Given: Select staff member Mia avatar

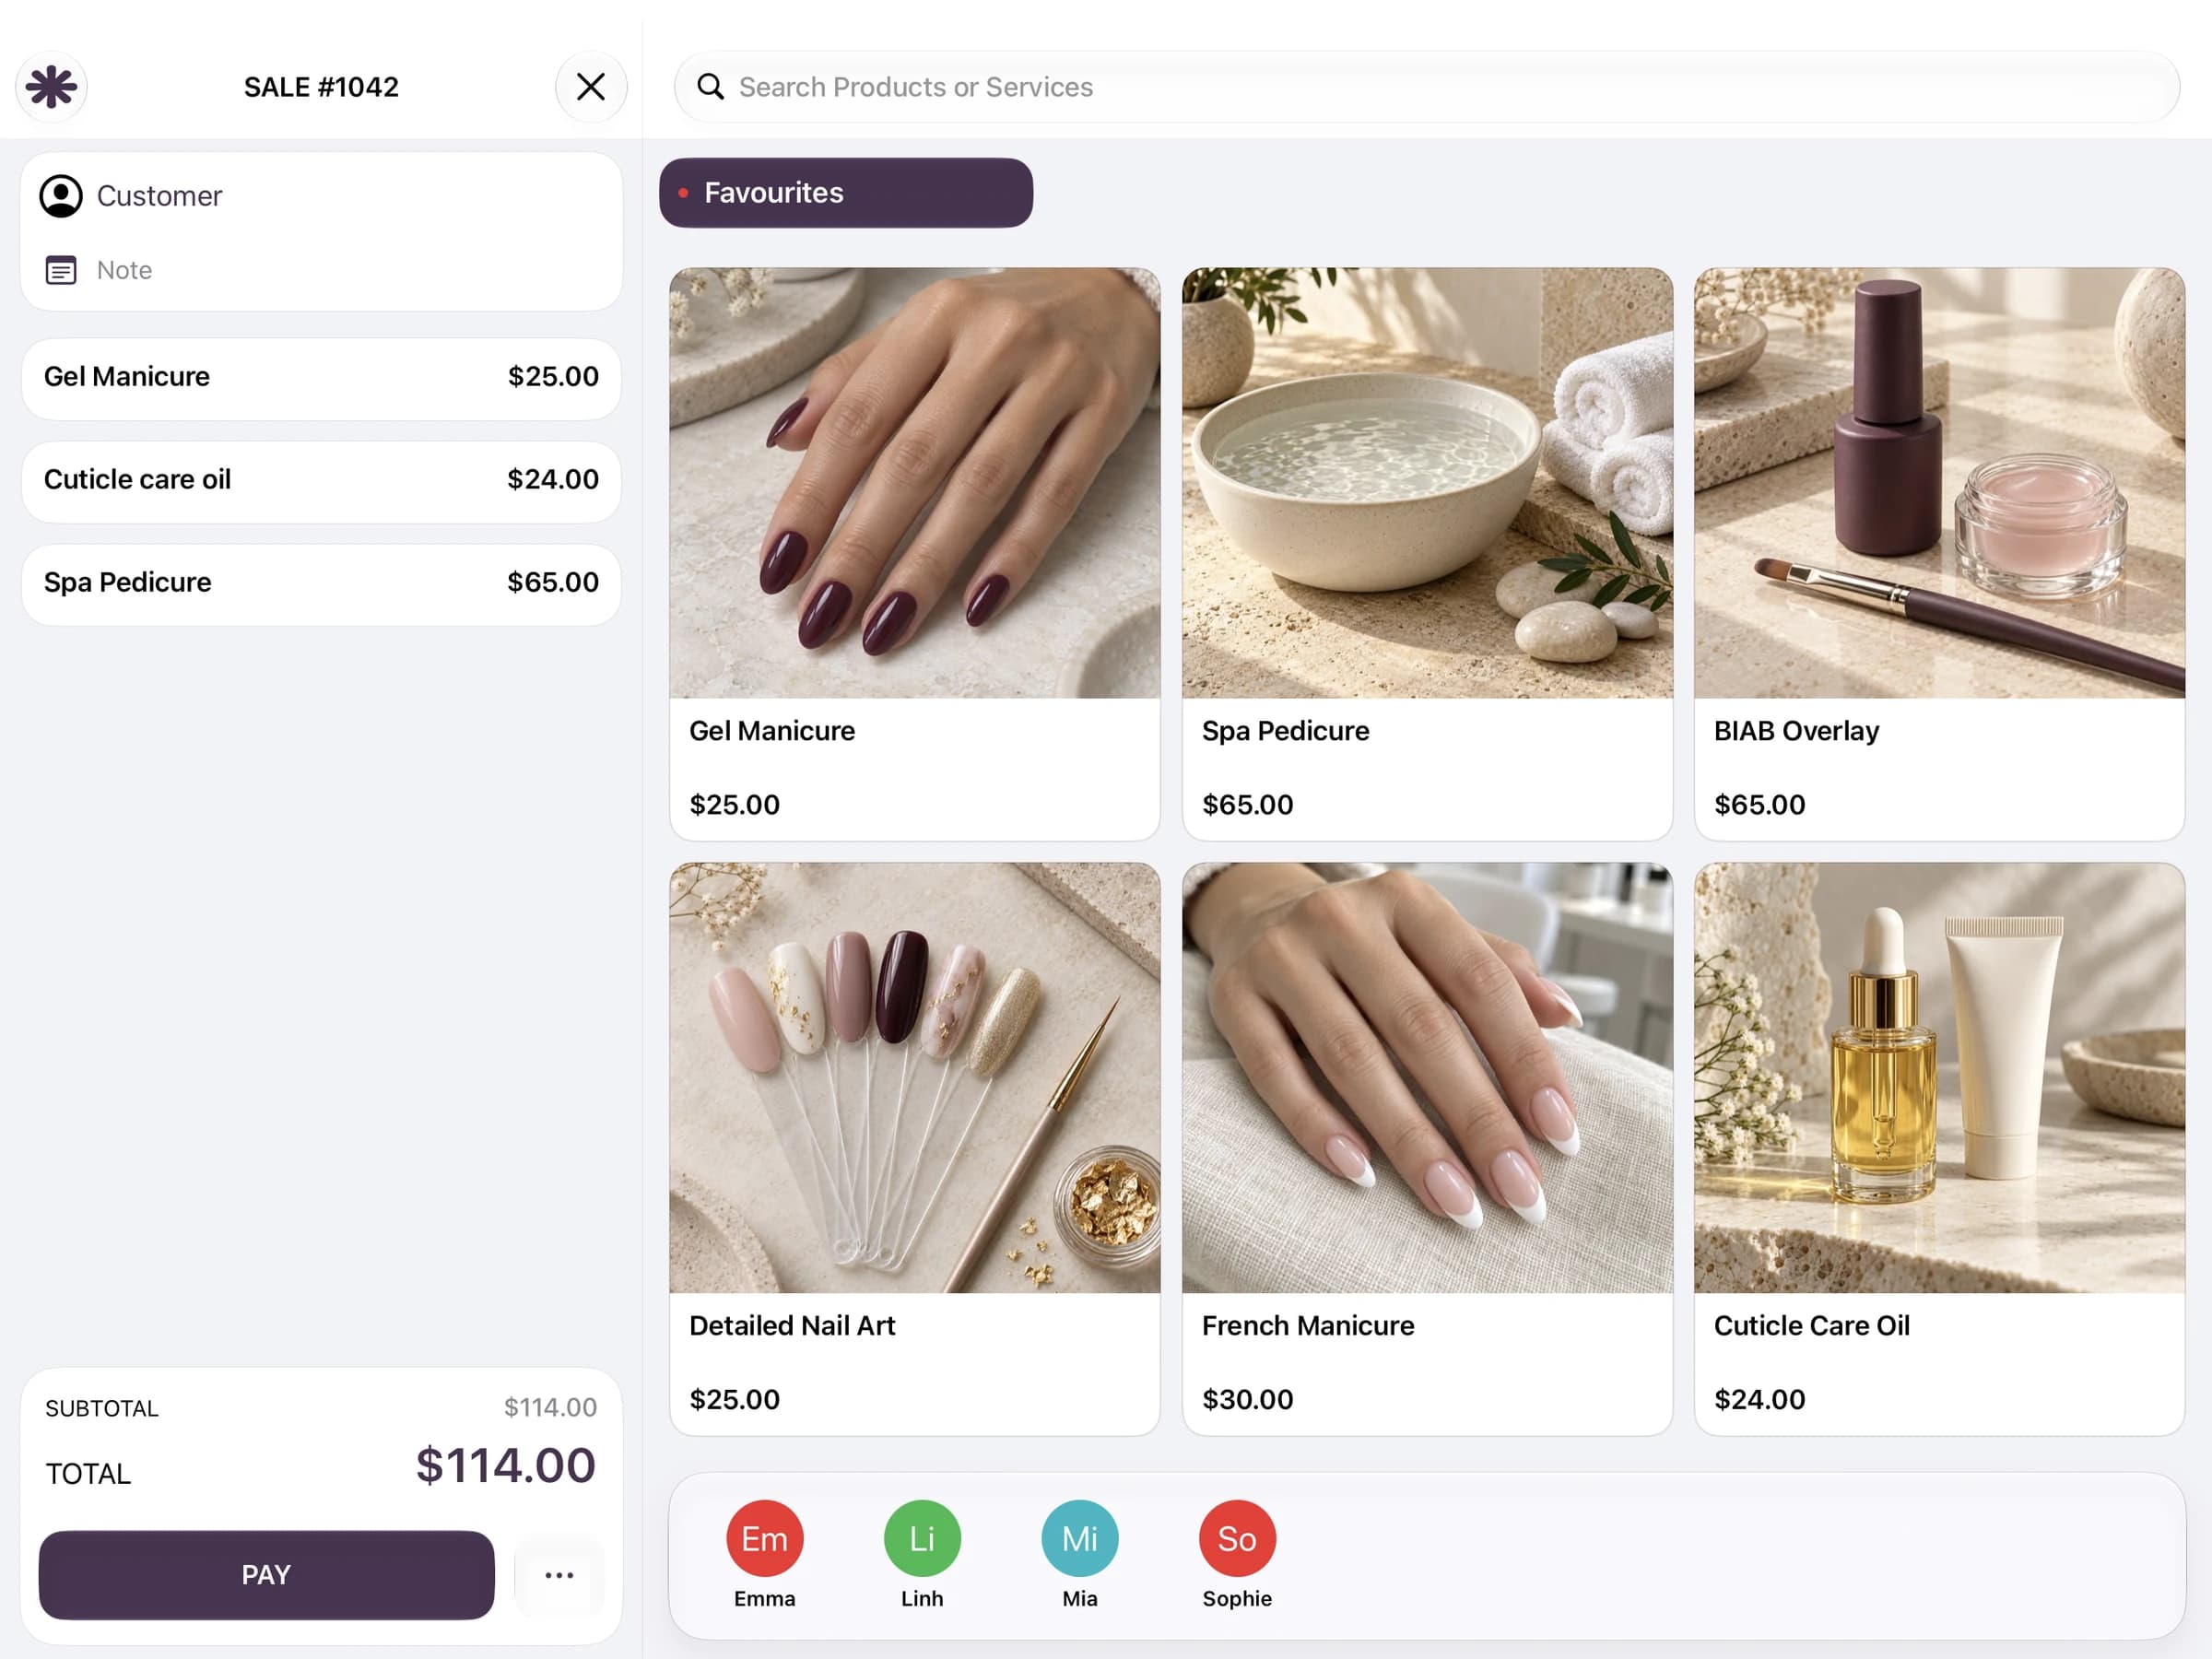Looking at the screenshot, I should [1080, 1539].
